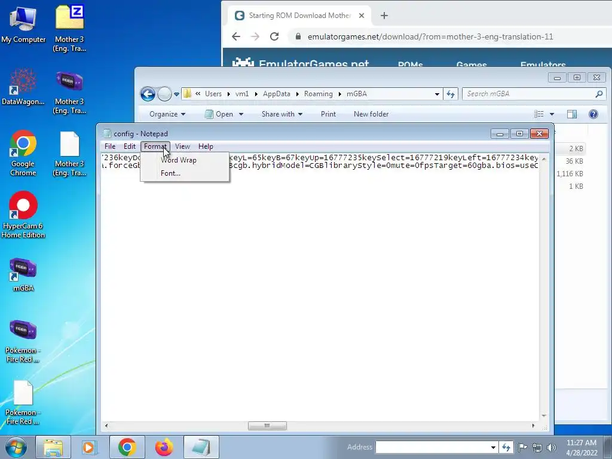Open the DataWagon desktop shortcut
The image size is (612, 459).
[23, 87]
